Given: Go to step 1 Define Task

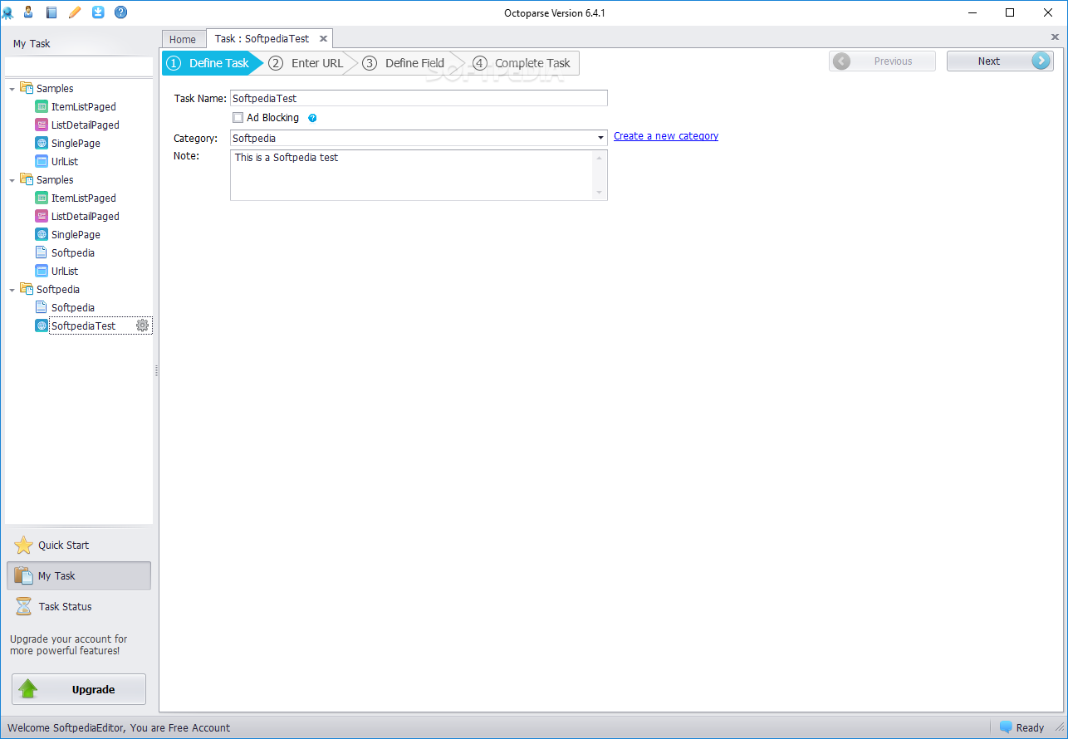Looking at the screenshot, I should tap(213, 63).
